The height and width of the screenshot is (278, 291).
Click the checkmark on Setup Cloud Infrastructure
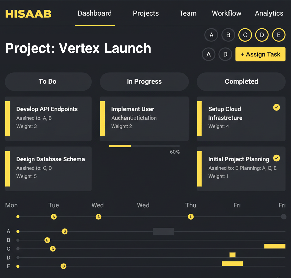coord(277,107)
